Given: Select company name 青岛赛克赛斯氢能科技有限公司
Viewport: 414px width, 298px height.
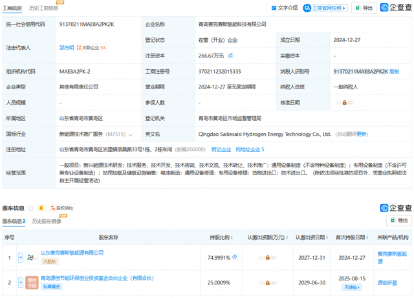Looking at the screenshot, I should pos(232,25).
